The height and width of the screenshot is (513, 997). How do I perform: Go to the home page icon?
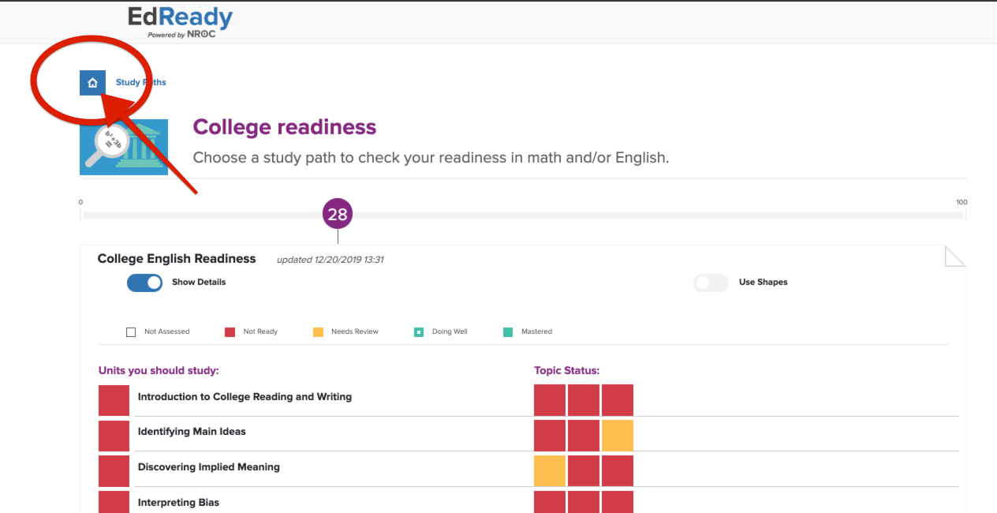[92, 82]
